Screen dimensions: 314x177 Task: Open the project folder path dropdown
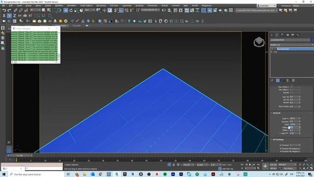[x=256, y=10]
